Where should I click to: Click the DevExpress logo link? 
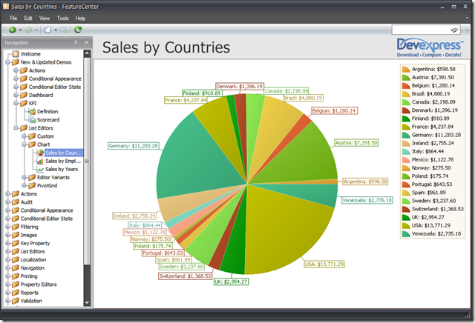(x=430, y=48)
